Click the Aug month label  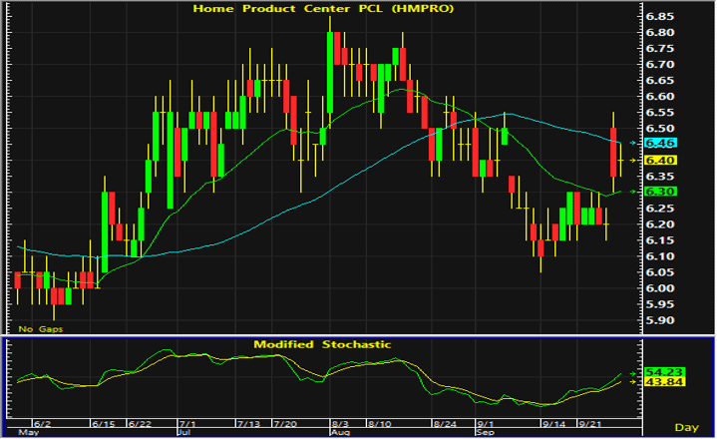pos(340,432)
